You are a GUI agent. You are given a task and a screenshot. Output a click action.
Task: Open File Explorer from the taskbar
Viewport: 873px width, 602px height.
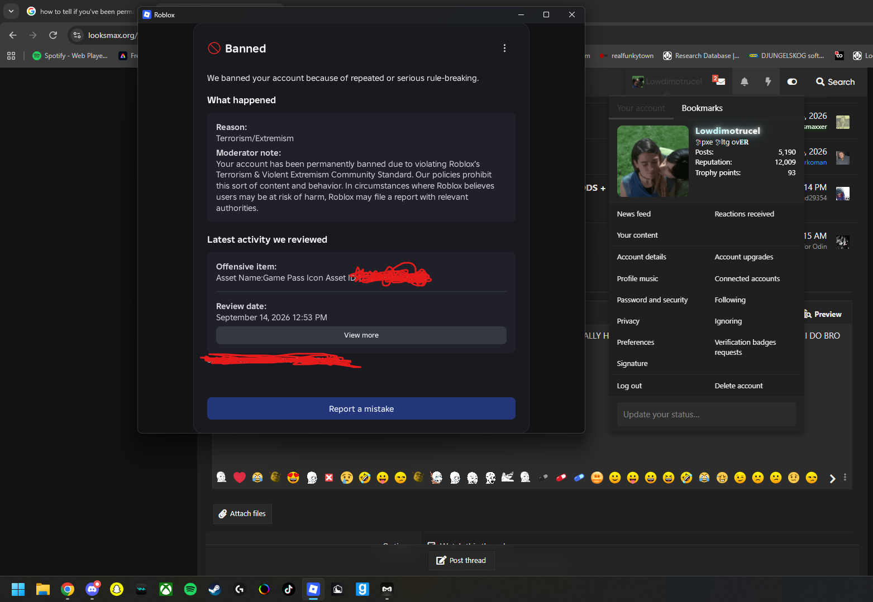coord(43,589)
